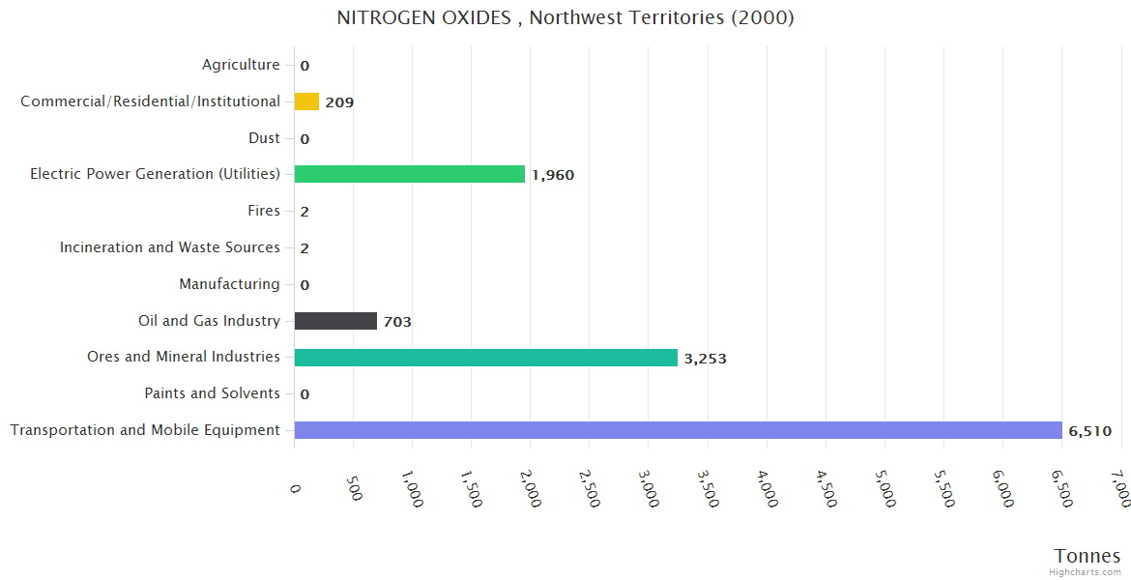Click the Tonnes axis title
Viewport: 1131px width, 580px height.
[1087, 556]
